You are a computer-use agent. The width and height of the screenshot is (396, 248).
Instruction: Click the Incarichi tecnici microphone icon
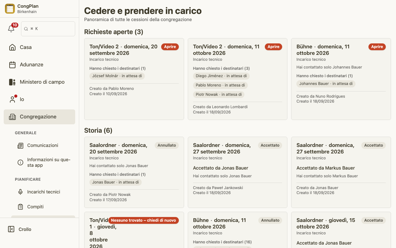point(20,192)
